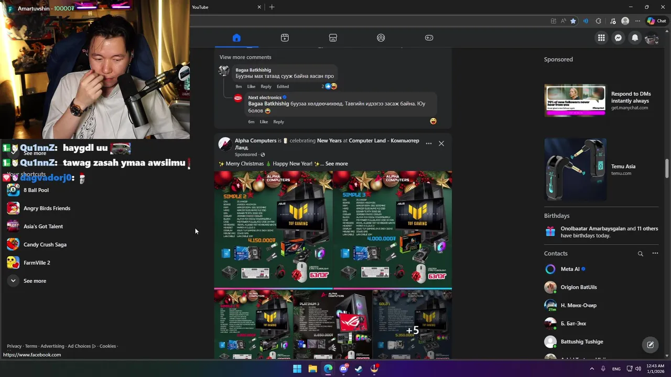The height and width of the screenshot is (377, 671).
Task: Open chat with Б. Бат-Энх
Action: pos(601,324)
